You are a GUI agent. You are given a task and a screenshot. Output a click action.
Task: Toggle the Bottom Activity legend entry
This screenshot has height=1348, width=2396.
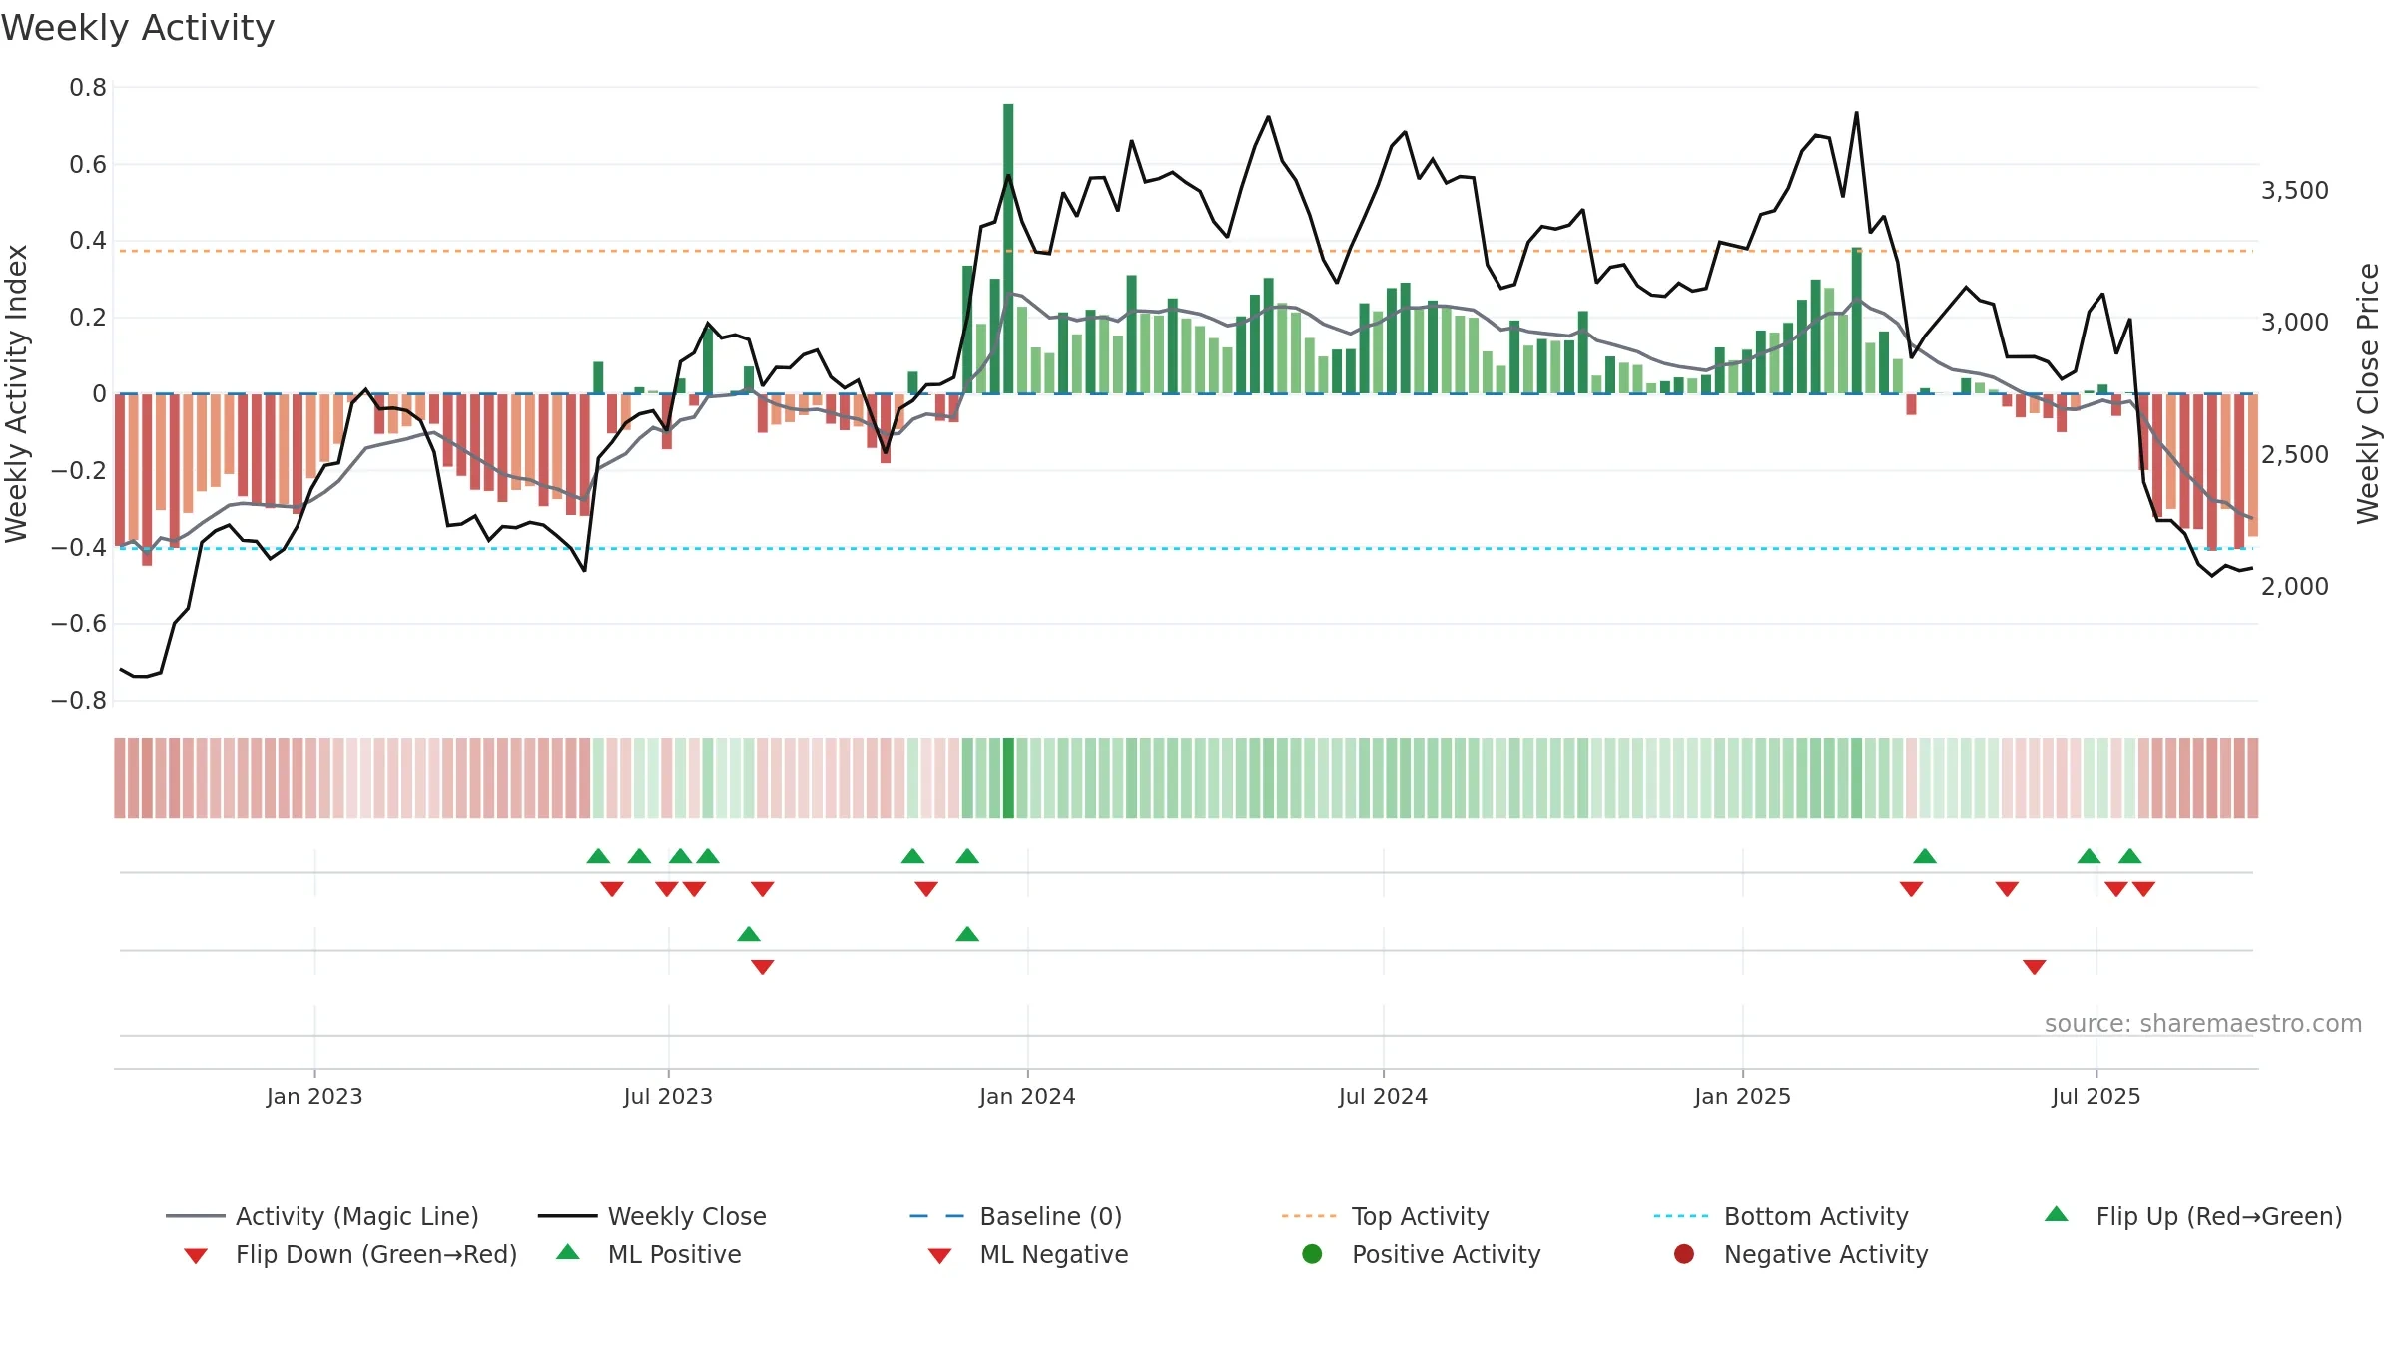tap(1781, 1216)
